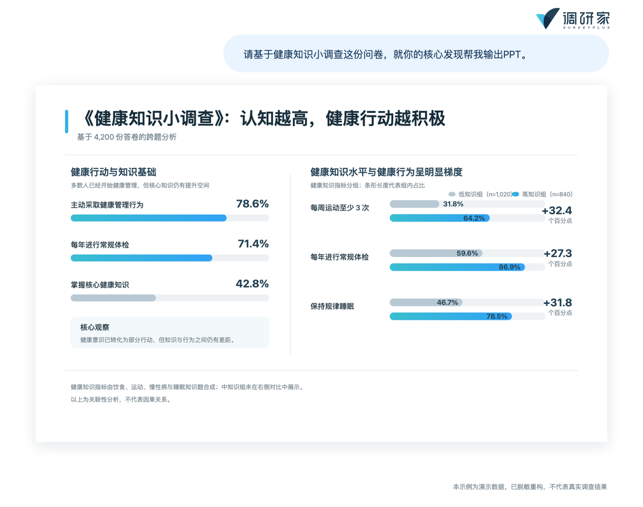The width and height of the screenshot is (643, 507).
Task: Click the 核心观察 callout box
Action: point(169,332)
